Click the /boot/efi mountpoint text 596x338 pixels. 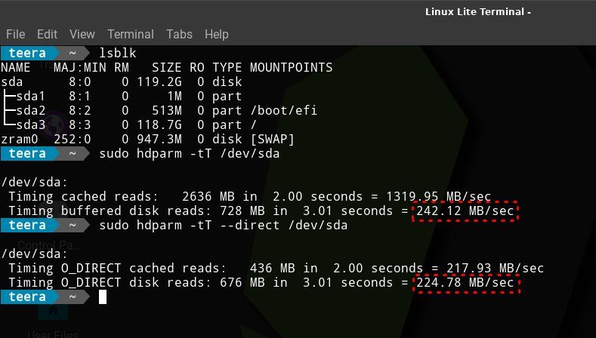[x=283, y=110]
